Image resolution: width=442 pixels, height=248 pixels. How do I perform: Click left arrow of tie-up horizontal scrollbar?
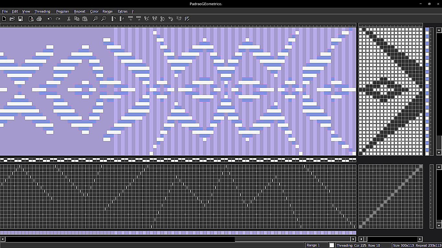click(361, 239)
